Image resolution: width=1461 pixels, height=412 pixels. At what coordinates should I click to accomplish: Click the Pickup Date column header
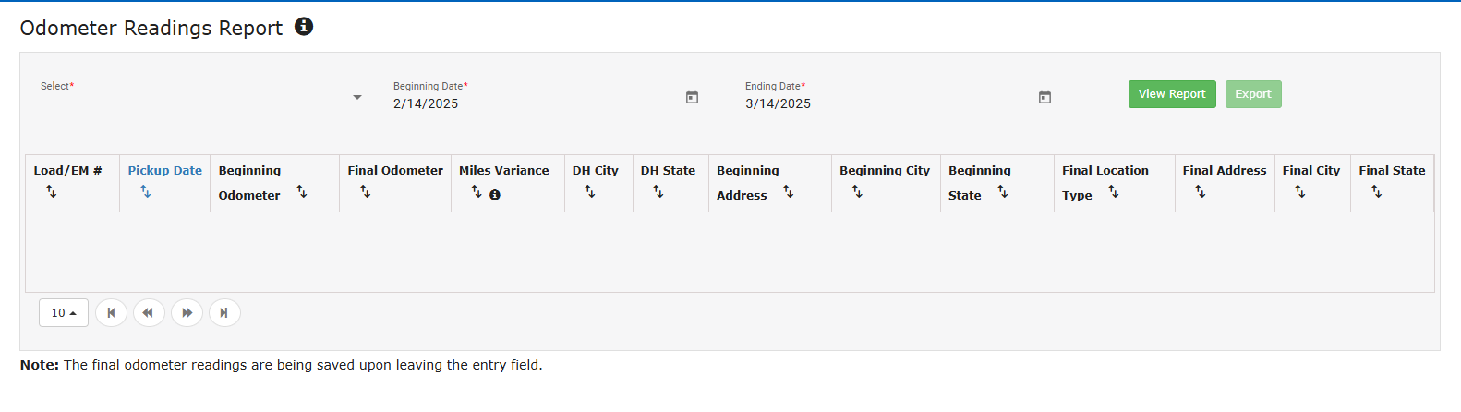(164, 171)
